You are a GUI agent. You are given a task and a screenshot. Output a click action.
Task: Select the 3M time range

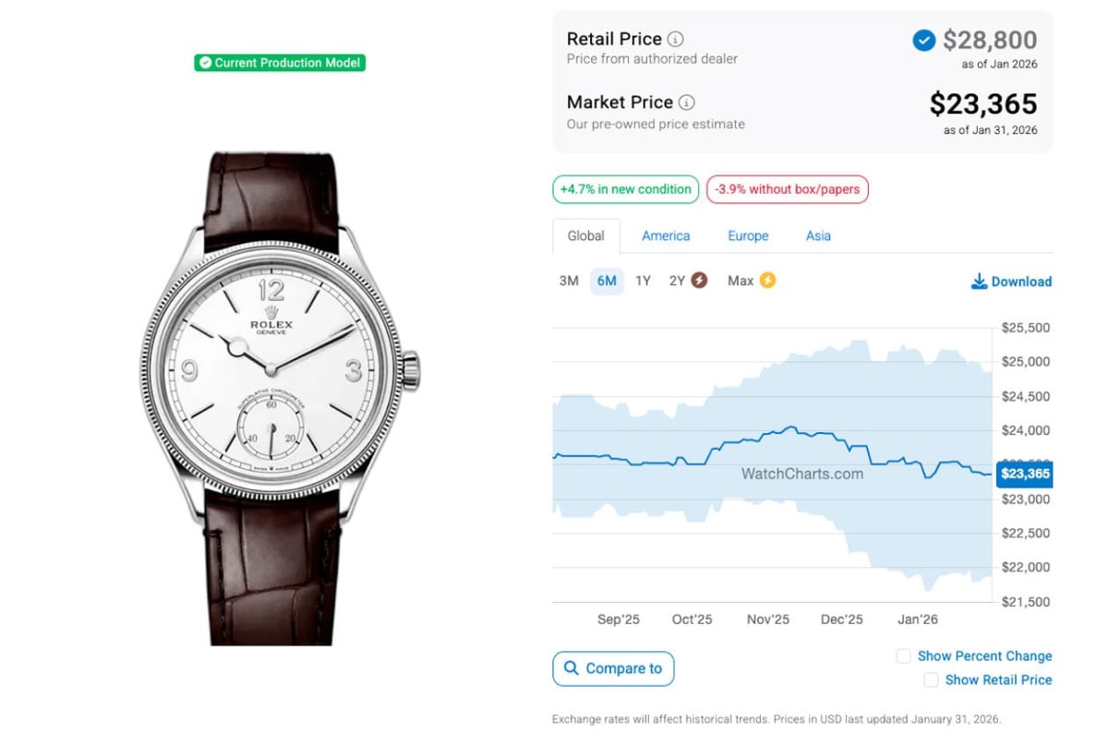click(x=569, y=281)
